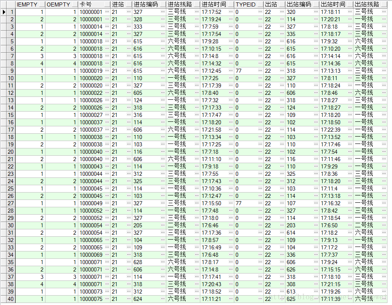The image size is (392, 305).
Task: Sort by the 卡号 column header
Action: click(x=94, y=4)
